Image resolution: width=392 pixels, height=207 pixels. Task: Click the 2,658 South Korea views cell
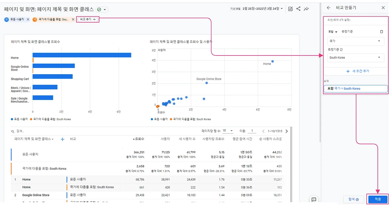tap(140, 166)
